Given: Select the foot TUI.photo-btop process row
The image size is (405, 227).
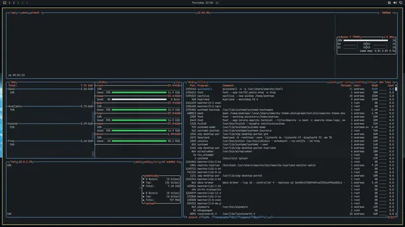Looking at the screenshot, I should [x=290, y=93].
